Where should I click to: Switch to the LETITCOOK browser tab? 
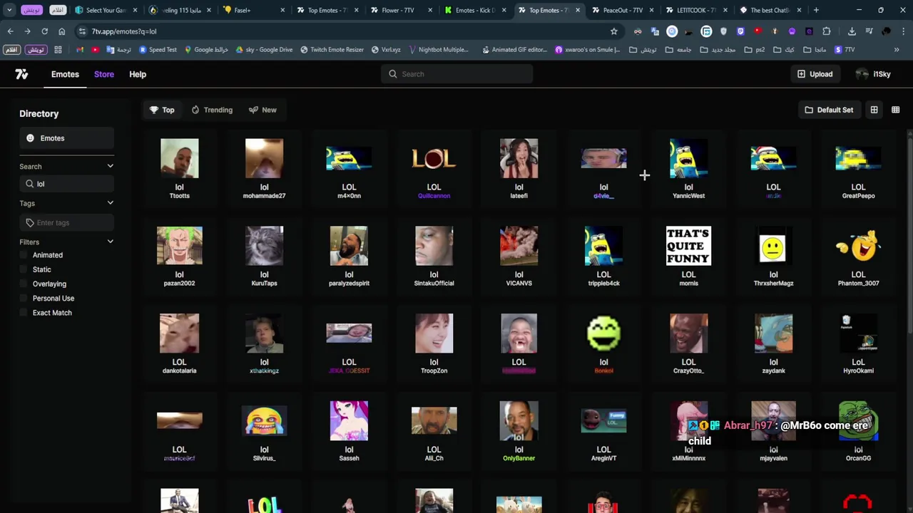click(695, 10)
